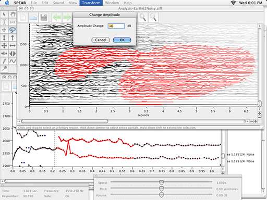Click the 3.078 sec time readout
Screen dimensions: 267x200
(x=30, y=191)
